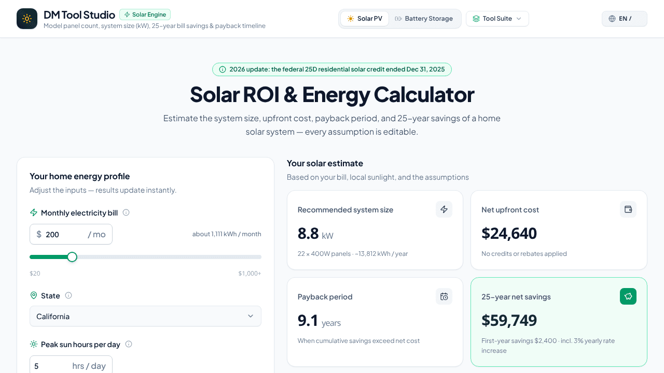664x373 pixels.
Task: Click the sun icon beside Peak sun hours label
Action: pyautogui.click(x=34, y=344)
